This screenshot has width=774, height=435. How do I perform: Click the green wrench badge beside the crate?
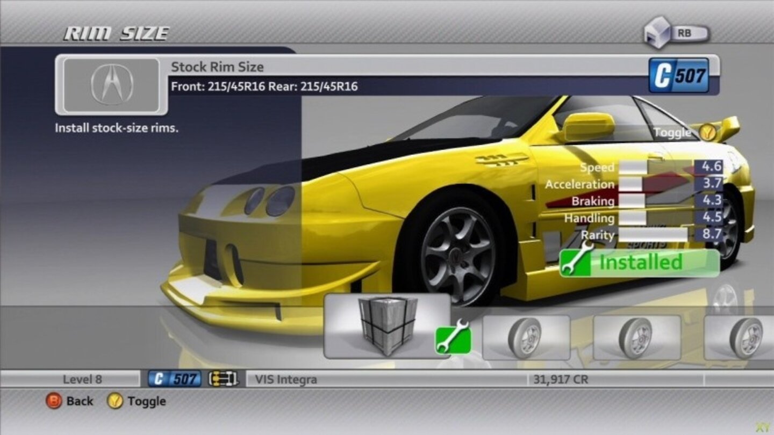coord(453,338)
